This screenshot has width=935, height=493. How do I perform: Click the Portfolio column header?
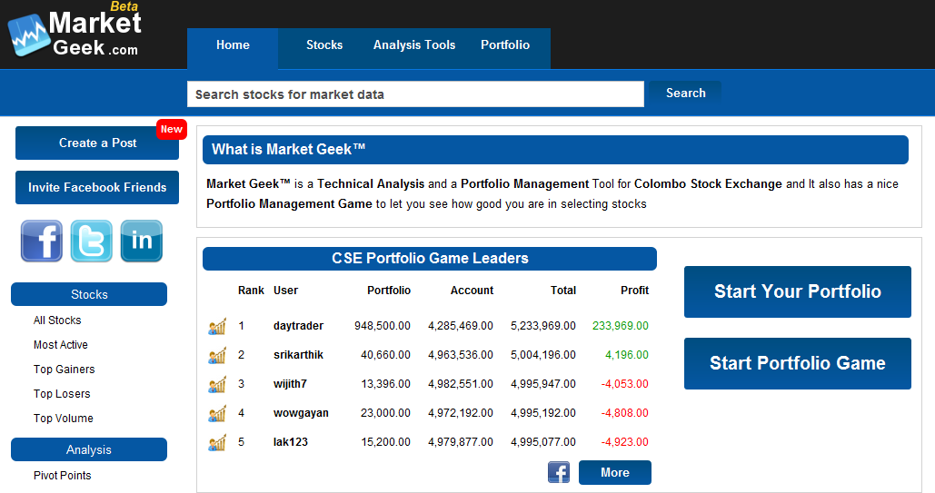coord(389,291)
